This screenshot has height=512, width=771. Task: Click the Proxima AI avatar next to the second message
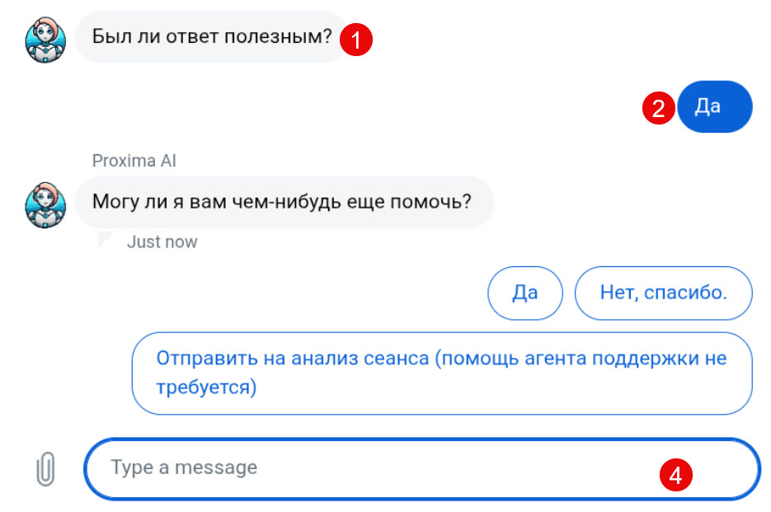click(x=44, y=203)
